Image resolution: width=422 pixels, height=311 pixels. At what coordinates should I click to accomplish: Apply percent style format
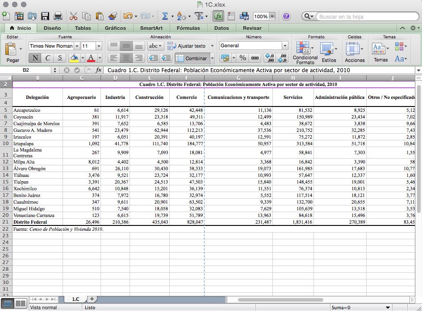[242, 58]
